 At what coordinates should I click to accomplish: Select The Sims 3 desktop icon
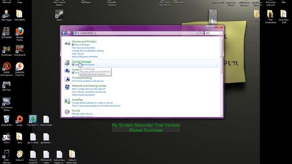click(x=33, y=121)
